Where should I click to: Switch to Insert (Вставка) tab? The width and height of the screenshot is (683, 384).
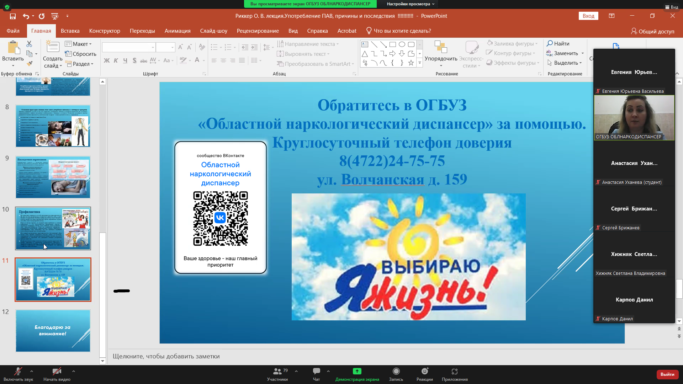(70, 31)
